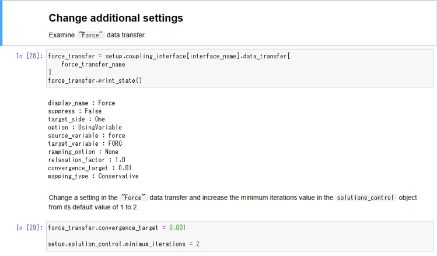Click the "display_name : Force" output line
This screenshot has height=256, width=437.
coord(81,103)
